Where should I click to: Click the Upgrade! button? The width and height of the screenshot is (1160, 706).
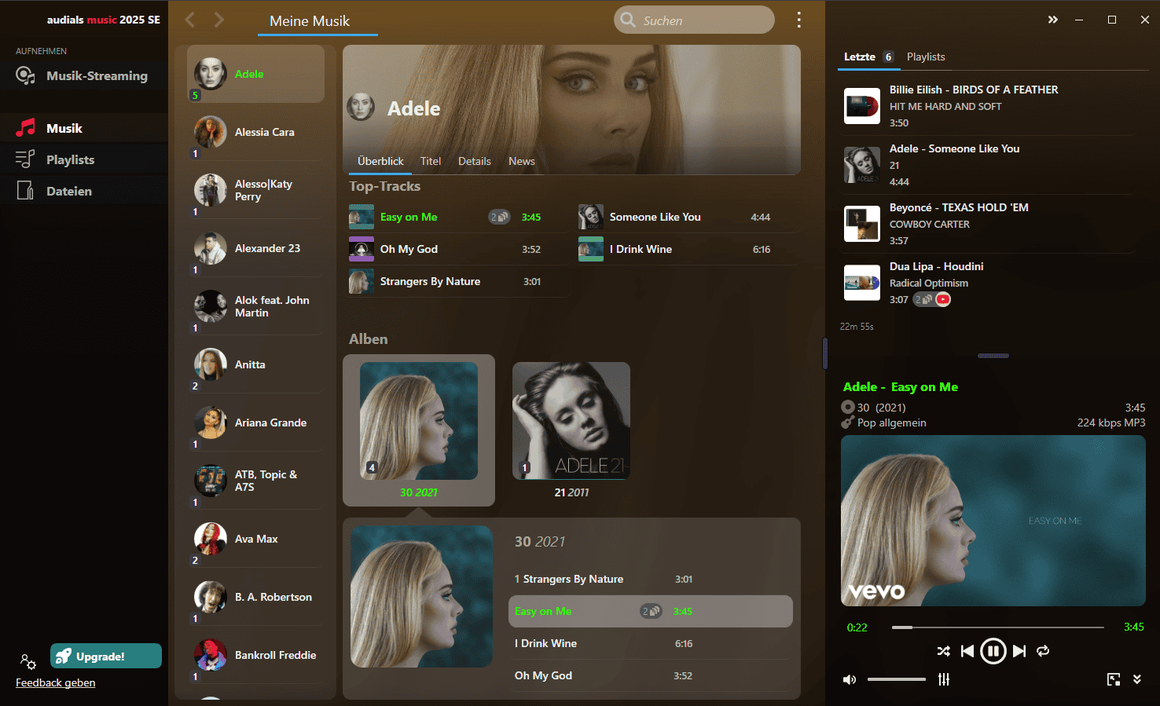[105, 655]
